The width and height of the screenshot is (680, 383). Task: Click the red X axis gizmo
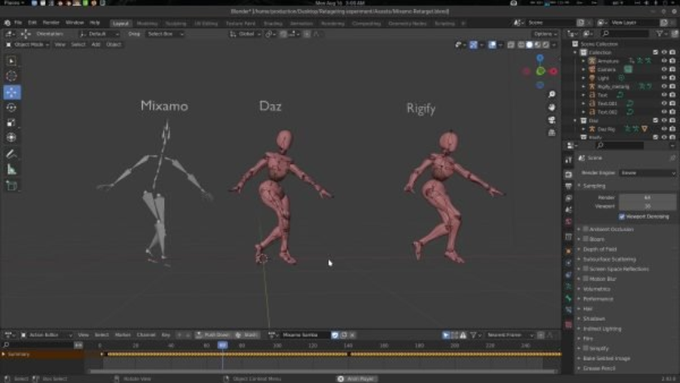pos(554,71)
